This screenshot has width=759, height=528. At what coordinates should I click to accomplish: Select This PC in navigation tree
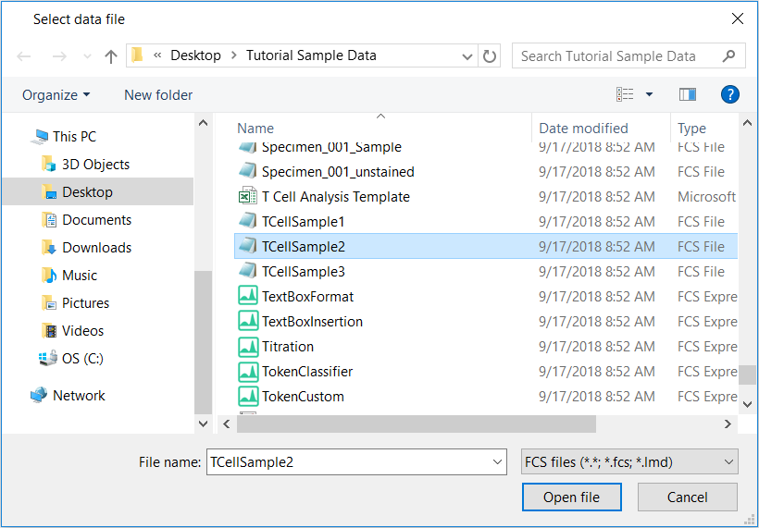point(75,137)
